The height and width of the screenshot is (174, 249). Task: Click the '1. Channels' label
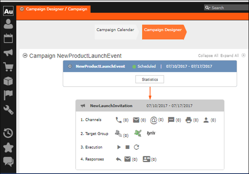point(91,120)
